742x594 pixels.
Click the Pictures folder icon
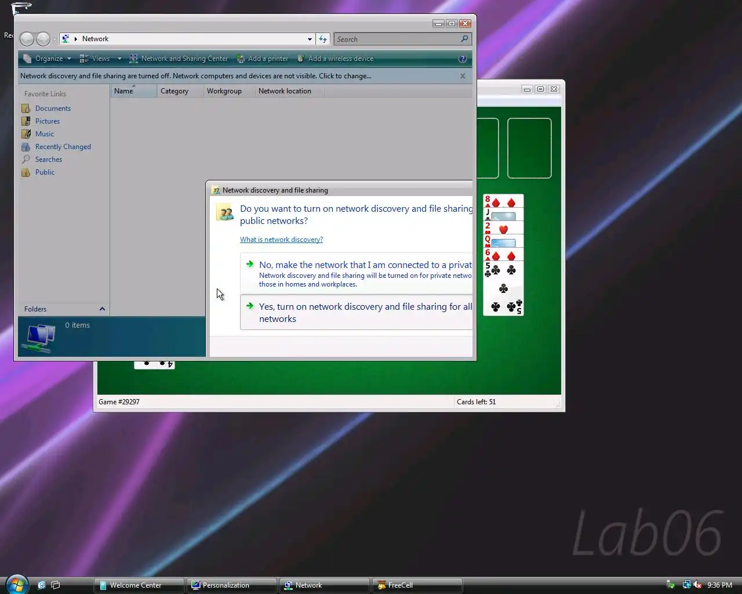coord(26,121)
